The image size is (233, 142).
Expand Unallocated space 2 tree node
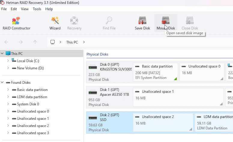point(8,126)
